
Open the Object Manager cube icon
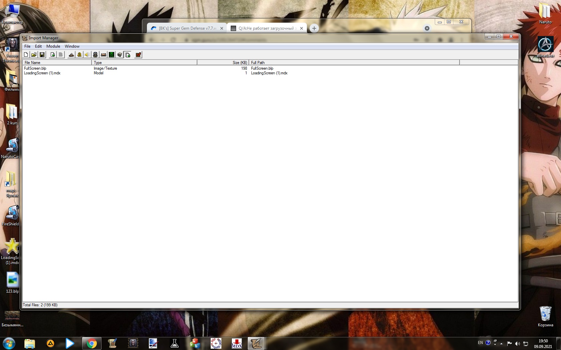(x=120, y=55)
